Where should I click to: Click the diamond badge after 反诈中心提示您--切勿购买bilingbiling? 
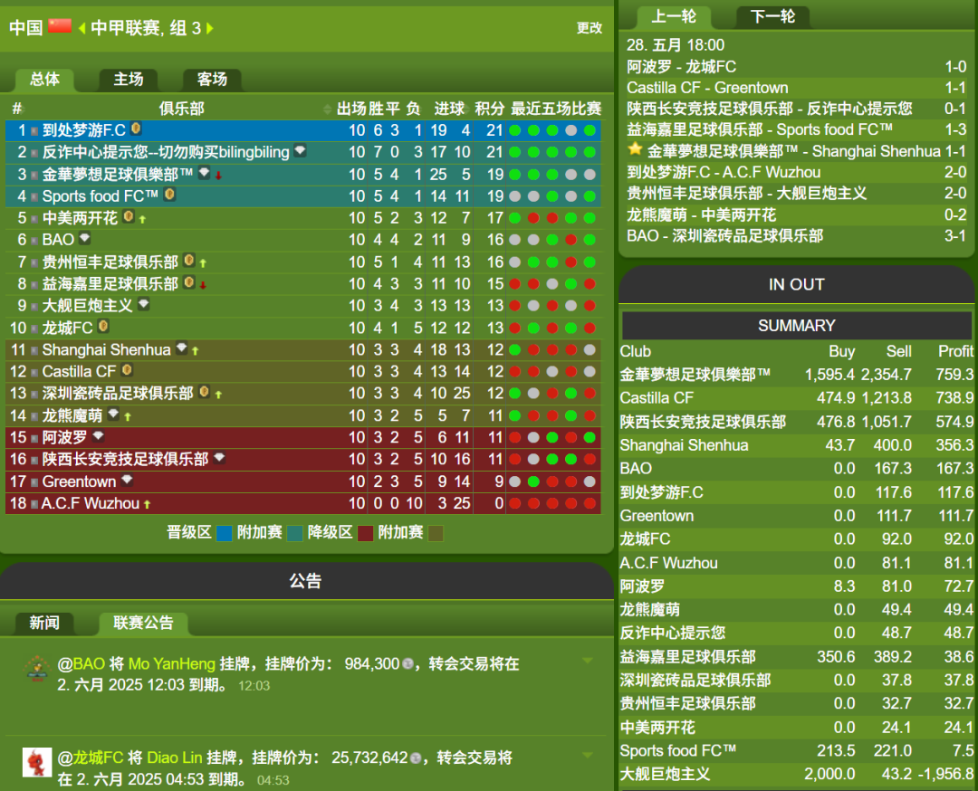pos(300,150)
